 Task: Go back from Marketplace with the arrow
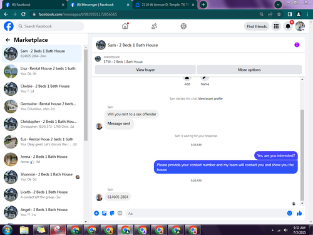[x=8, y=39]
